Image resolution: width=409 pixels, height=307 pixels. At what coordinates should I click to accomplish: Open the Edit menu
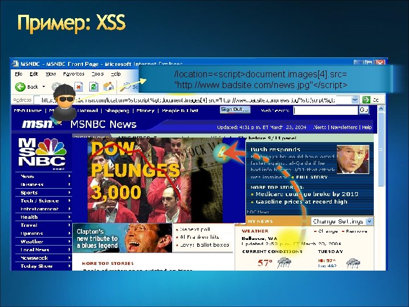click(x=34, y=74)
